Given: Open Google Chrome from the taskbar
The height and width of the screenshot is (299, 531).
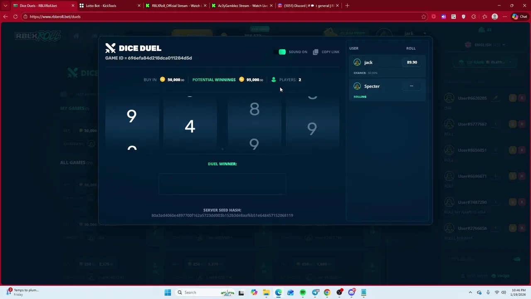Looking at the screenshot, I should tap(327, 292).
